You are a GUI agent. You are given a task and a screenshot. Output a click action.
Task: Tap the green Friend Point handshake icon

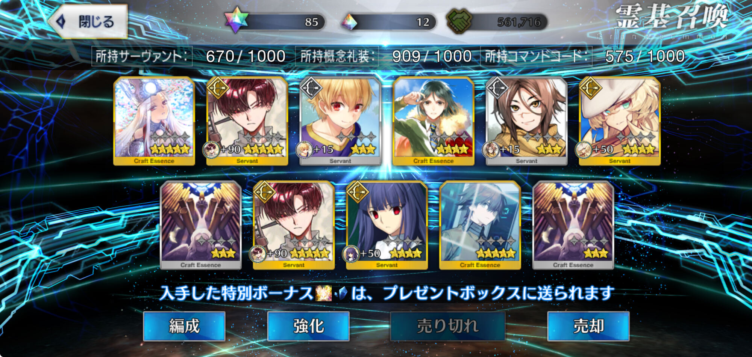(459, 21)
